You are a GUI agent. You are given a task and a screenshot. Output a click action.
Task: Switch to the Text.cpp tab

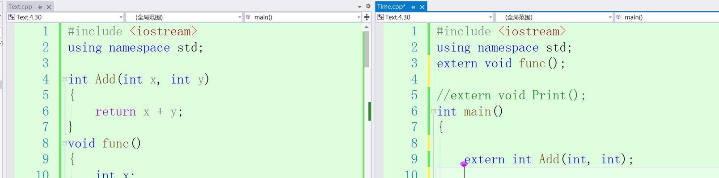point(20,7)
